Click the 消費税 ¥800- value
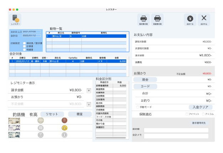Image resolution: width=223 pixels, height=153 pixels. click(x=208, y=62)
